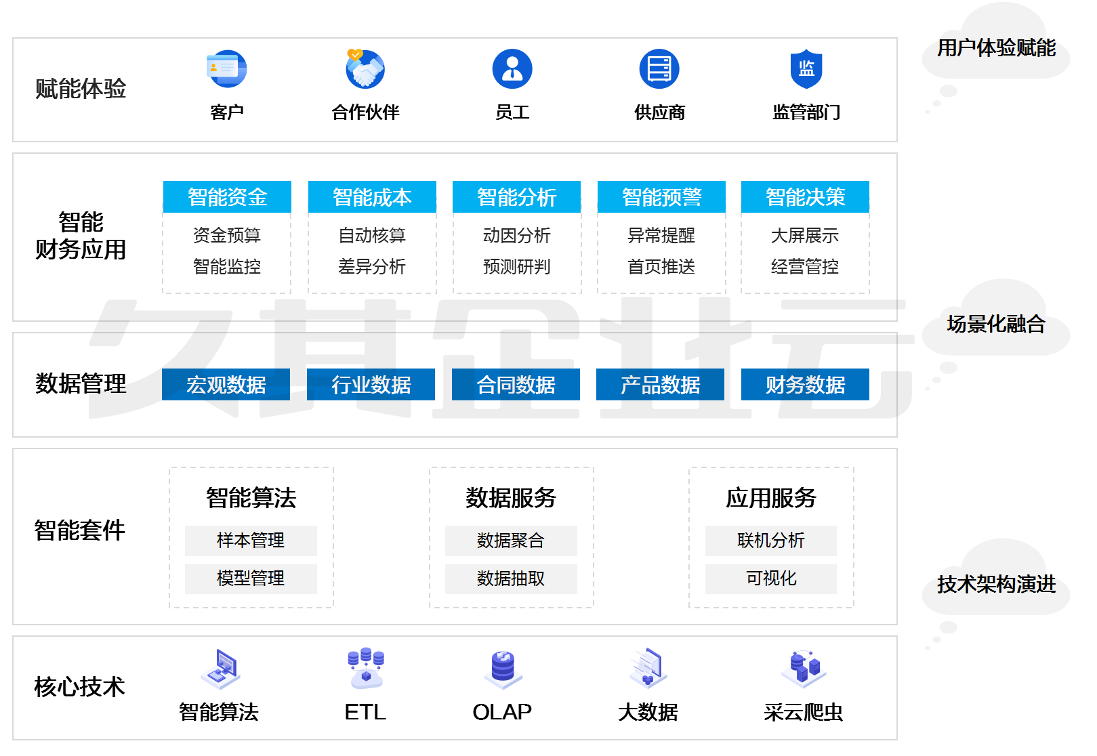Click the 样本管理 item

(251, 541)
